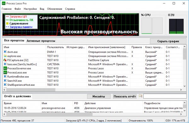Click the Диапазон управления log entry
Image resolution: width=189 pixels, height=123 pixels.
98,108
